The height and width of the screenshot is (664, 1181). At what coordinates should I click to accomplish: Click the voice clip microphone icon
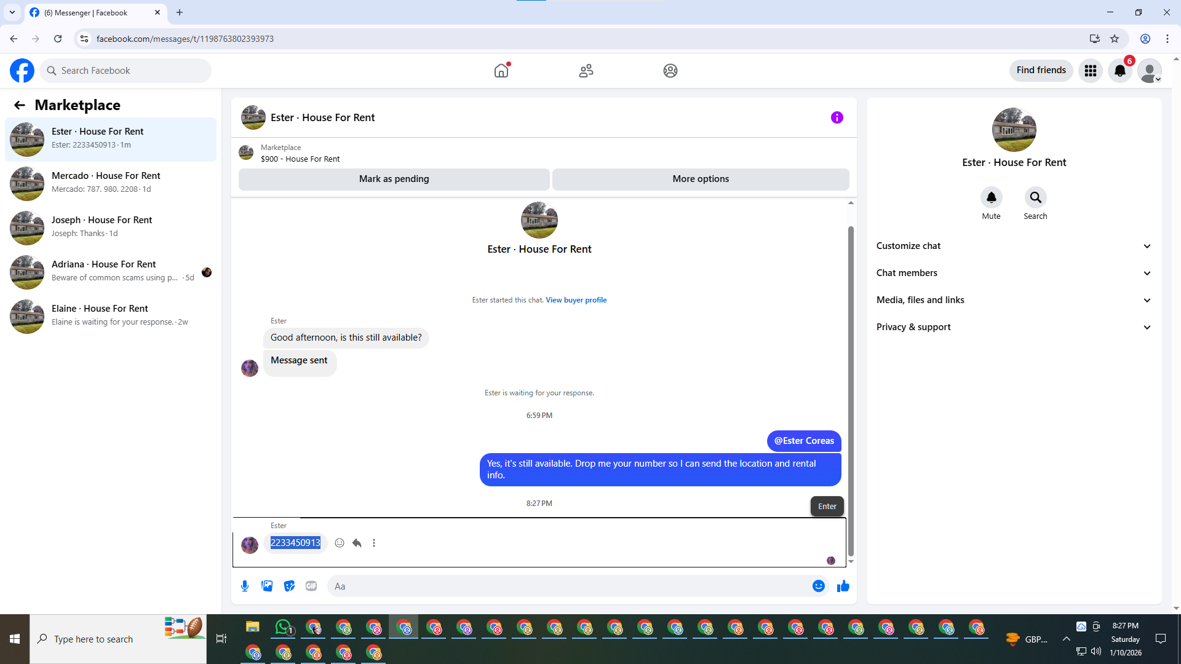pos(245,586)
